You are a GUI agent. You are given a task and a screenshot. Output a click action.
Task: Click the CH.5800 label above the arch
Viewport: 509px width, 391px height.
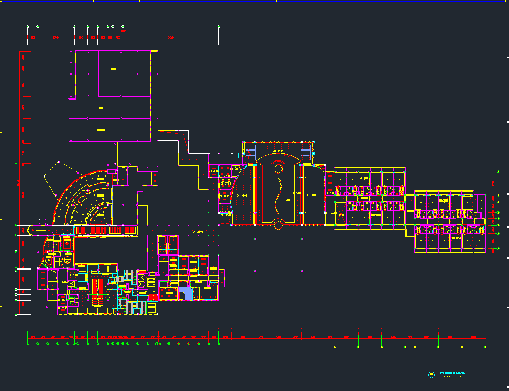click(278, 151)
